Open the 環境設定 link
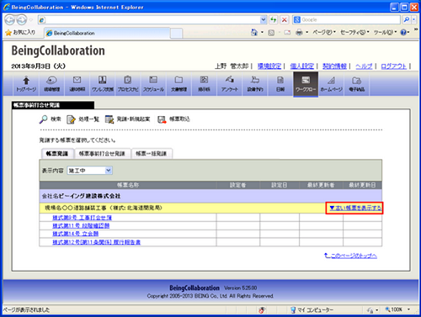Screen dimensions: 421x317 [269, 66]
